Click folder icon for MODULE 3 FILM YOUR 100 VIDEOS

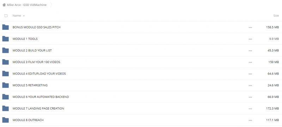pyautogui.click(x=5, y=62)
